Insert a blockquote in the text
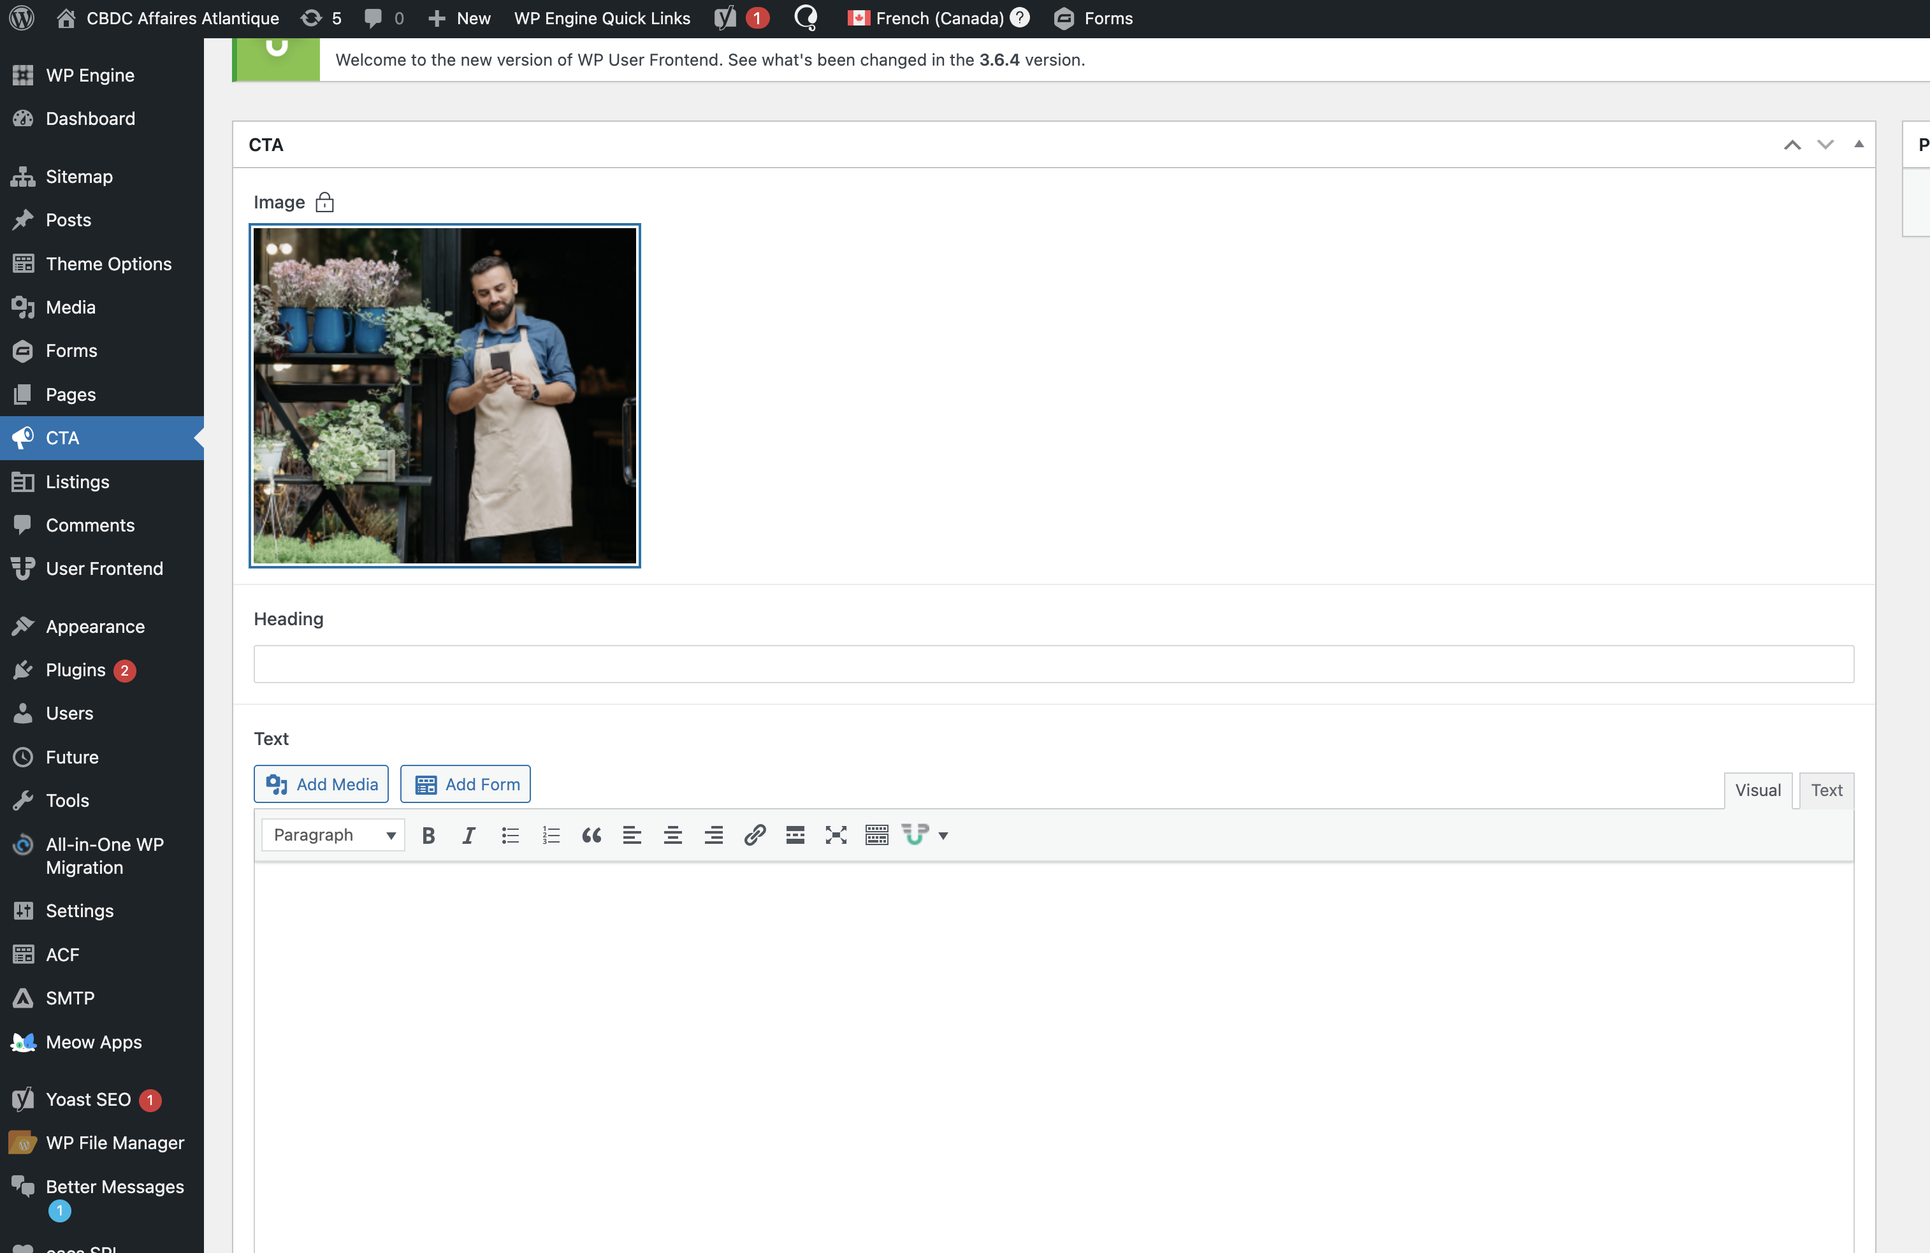 (591, 834)
